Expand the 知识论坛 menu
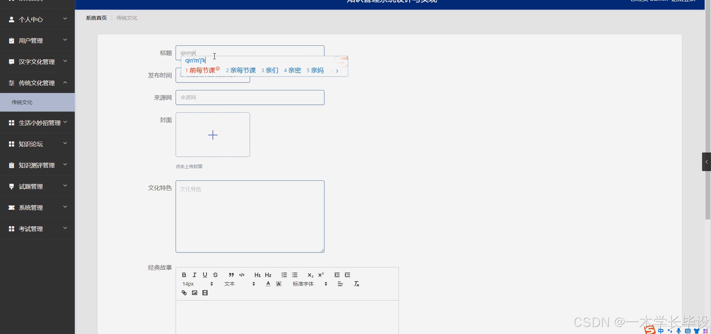Viewport: 711px width, 334px height. [x=37, y=144]
